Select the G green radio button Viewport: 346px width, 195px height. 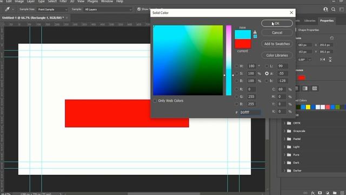point(237,96)
